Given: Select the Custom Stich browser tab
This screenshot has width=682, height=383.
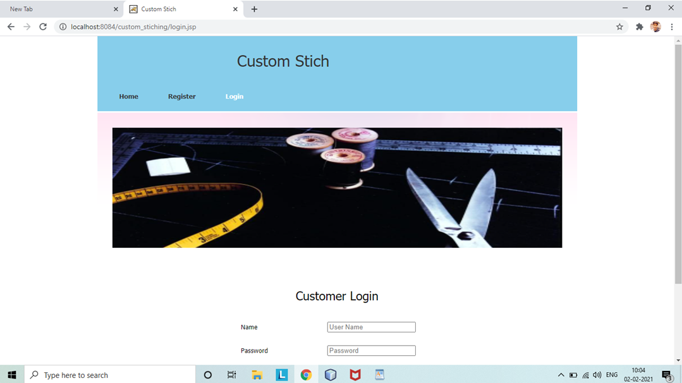Looking at the screenshot, I should pos(183,9).
